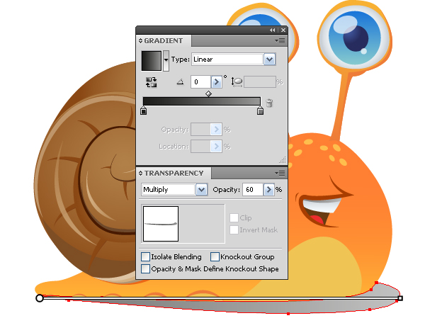Toggle the Invert Mask checkbox
Screen dimensions: 425x323
tap(234, 229)
